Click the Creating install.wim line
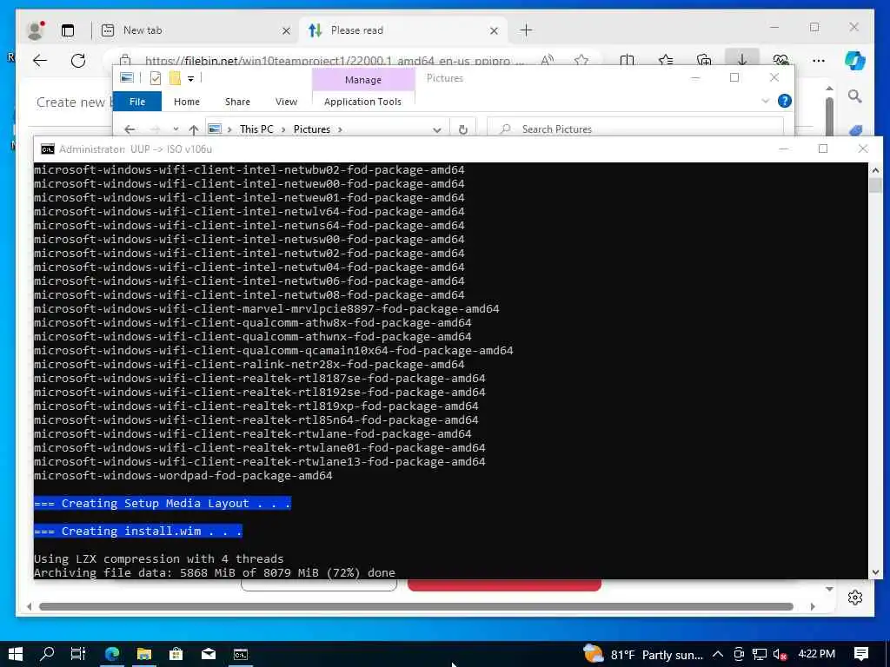 point(138,531)
